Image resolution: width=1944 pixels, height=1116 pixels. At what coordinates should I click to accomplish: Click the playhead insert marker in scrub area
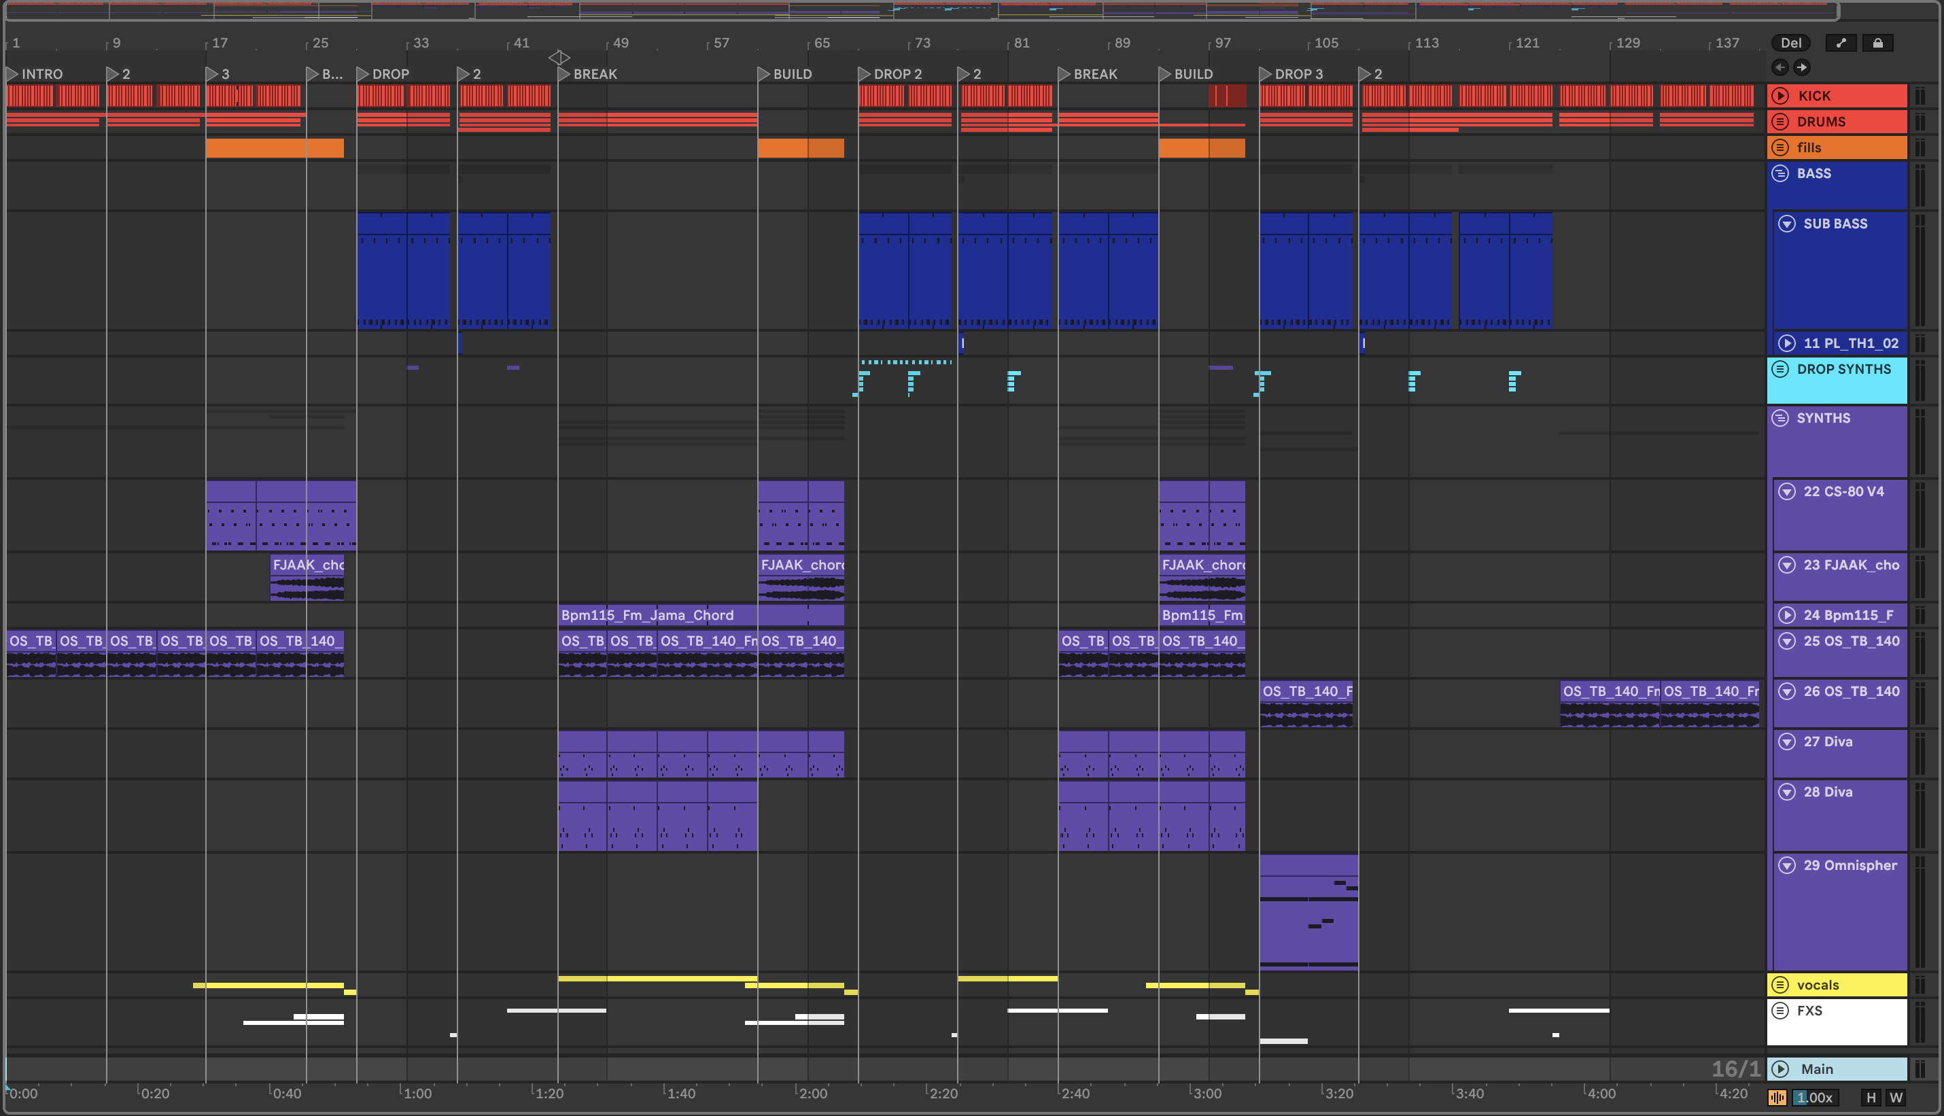point(559,58)
